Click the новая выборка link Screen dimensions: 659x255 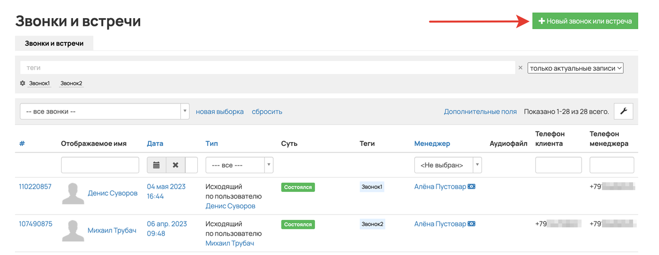(x=220, y=112)
